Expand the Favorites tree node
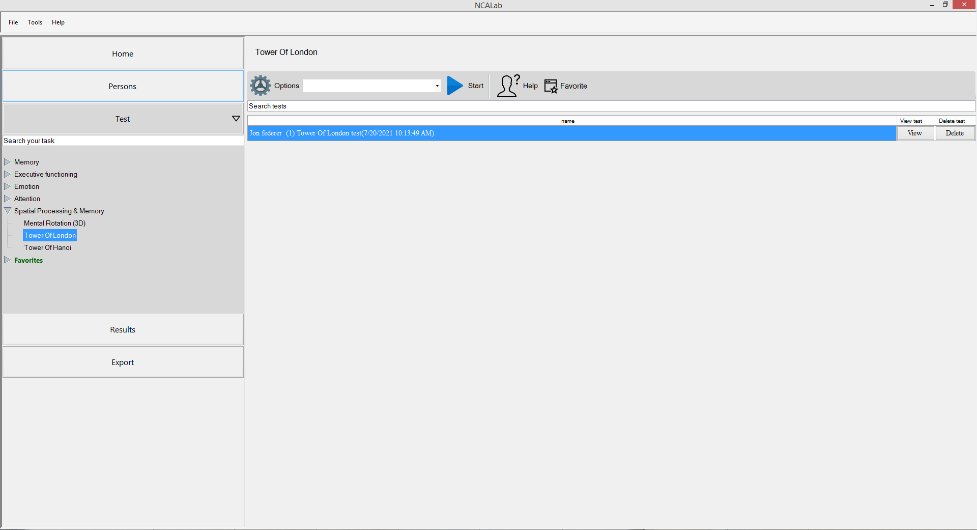 point(8,260)
